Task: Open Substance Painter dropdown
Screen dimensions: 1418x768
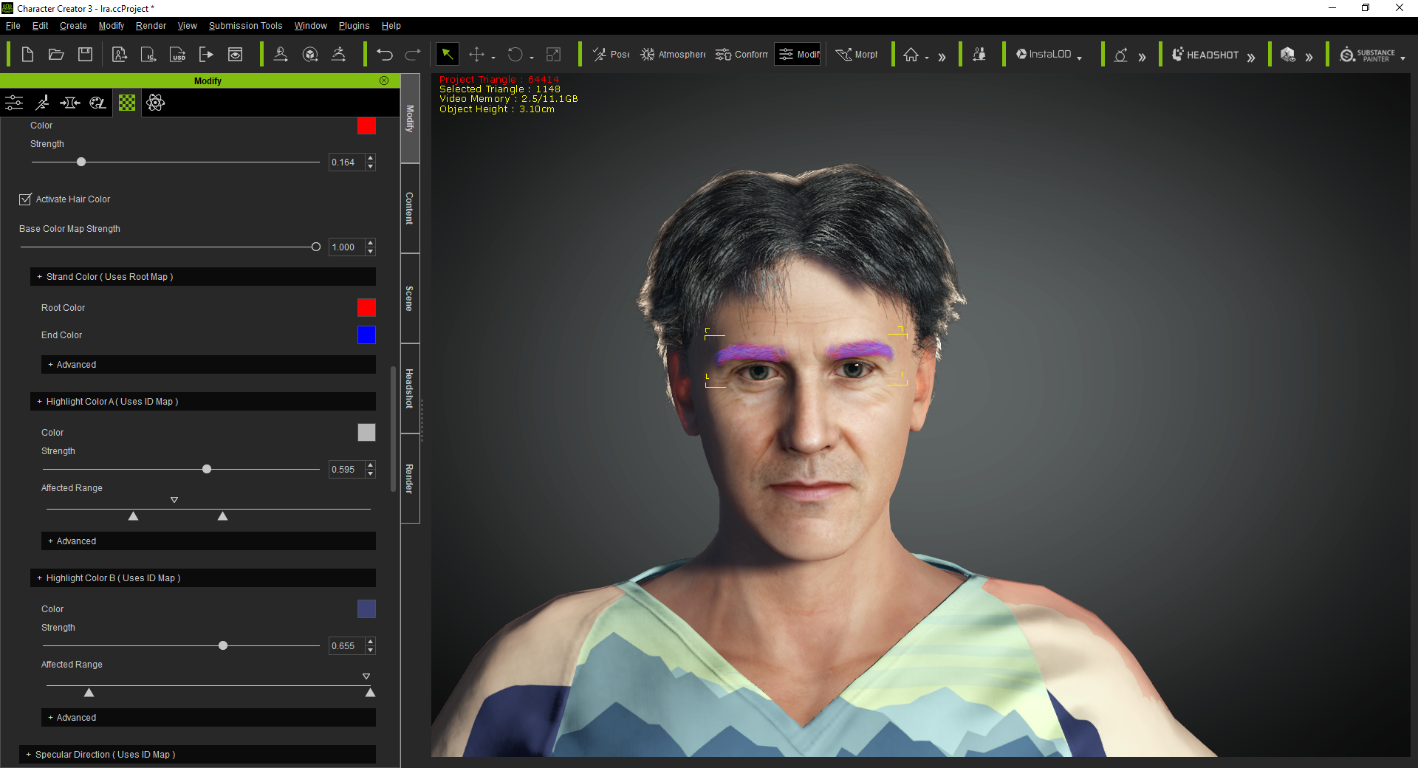Action: coord(1402,58)
